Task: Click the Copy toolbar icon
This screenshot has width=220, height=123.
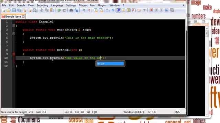Action: coord(47,10)
